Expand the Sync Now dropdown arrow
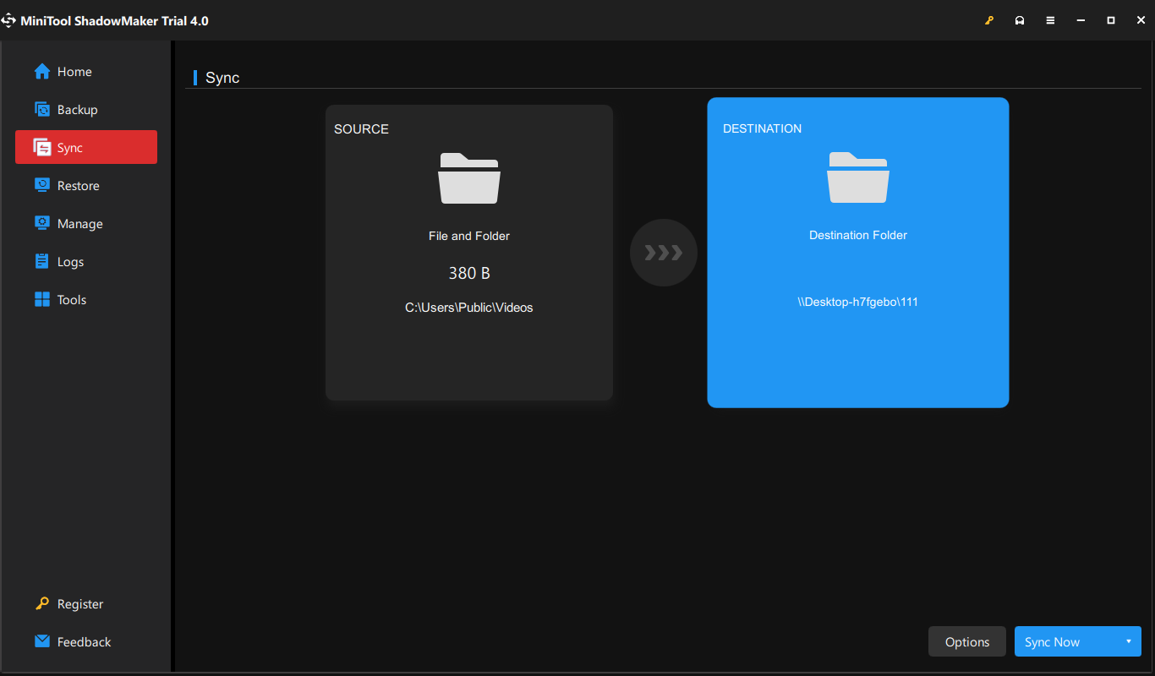Viewport: 1155px width, 676px height. 1130,641
